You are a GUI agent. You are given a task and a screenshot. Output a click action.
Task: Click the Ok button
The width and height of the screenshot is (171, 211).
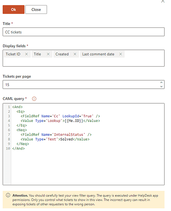tap(14, 10)
